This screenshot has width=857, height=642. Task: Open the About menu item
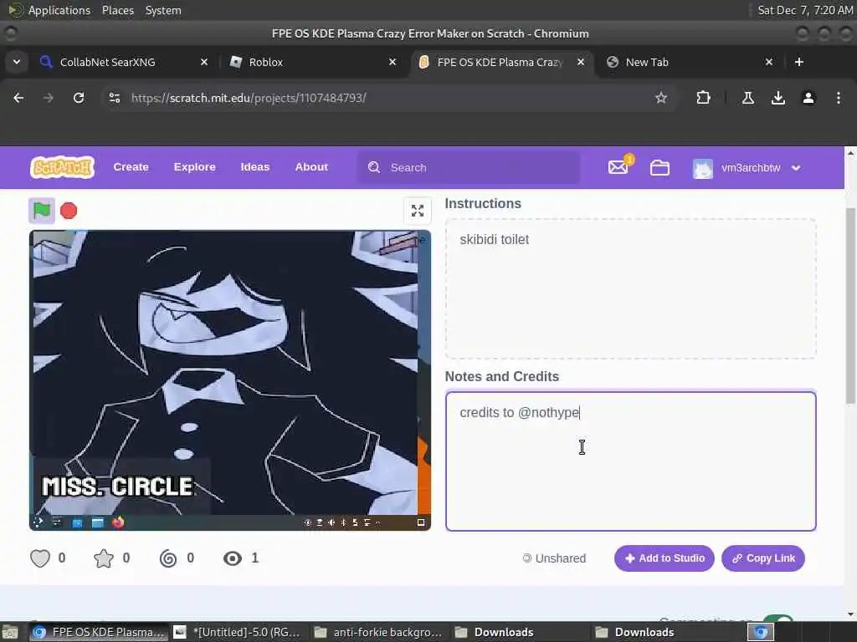(311, 167)
